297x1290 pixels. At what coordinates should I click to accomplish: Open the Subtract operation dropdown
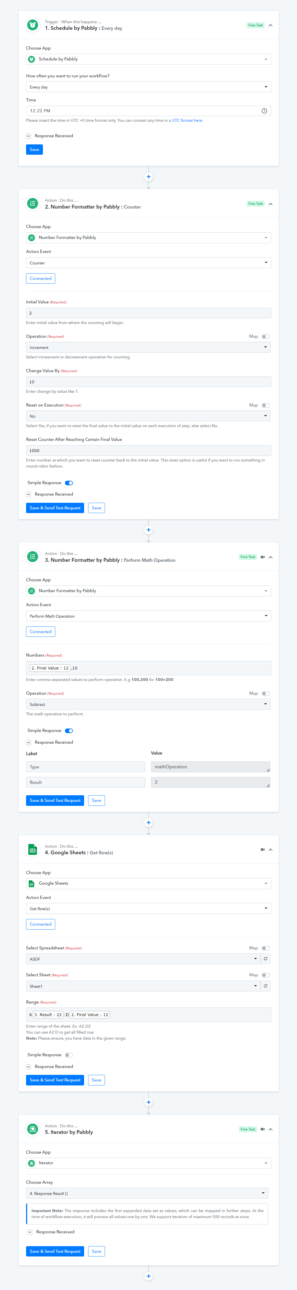click(x=148, y=704)
